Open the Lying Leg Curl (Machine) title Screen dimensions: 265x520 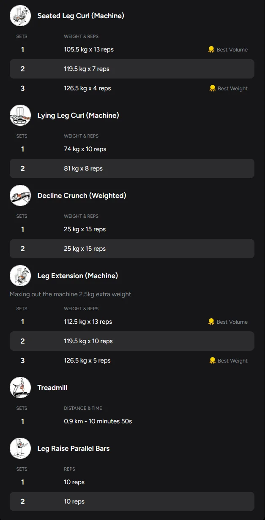(78, 115)
